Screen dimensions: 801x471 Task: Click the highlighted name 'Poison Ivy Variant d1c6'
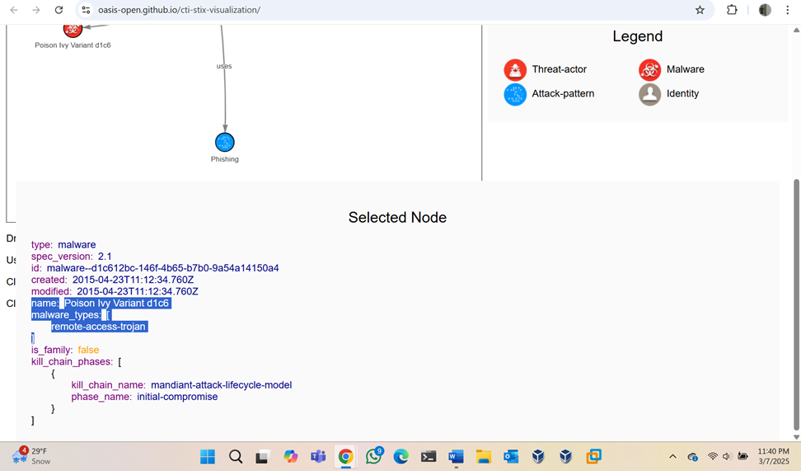(x=116, y=304)
